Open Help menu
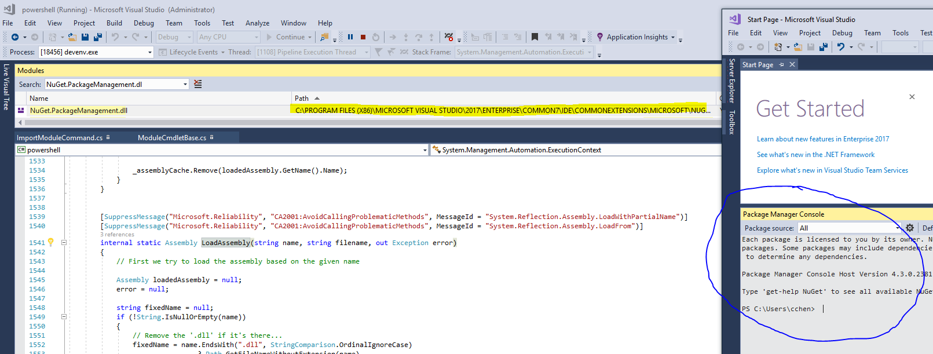The image size is (933, 354). pyautogui.click(x=325, y=23)
